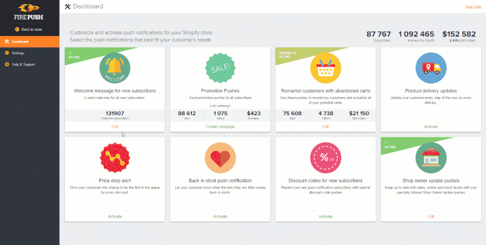Click the green SALE badge icon

(220, 68)
